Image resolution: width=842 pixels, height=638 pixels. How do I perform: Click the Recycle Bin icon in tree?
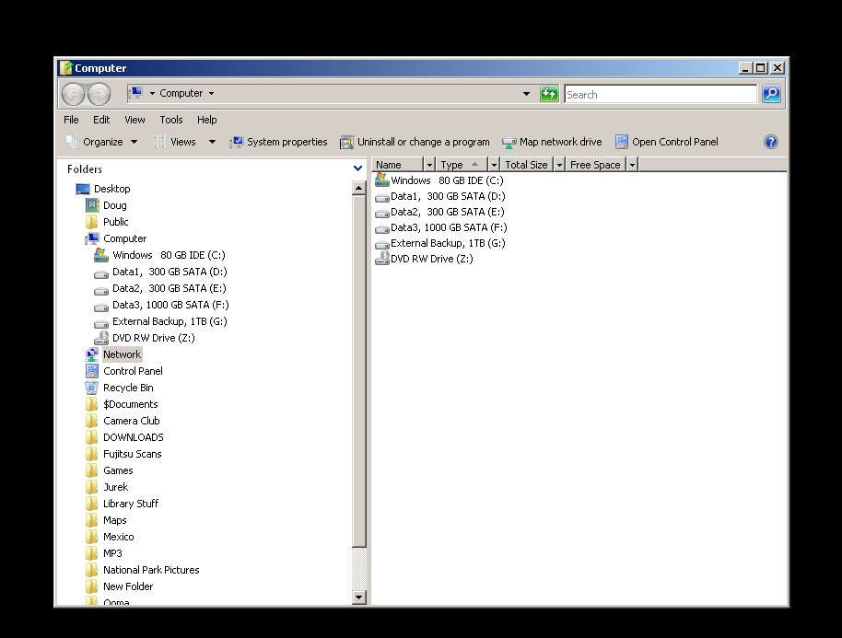[92, 388]
